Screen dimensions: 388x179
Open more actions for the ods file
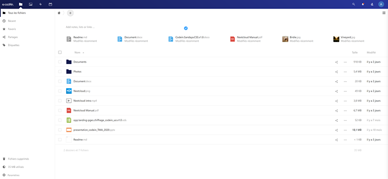(345, 120)
